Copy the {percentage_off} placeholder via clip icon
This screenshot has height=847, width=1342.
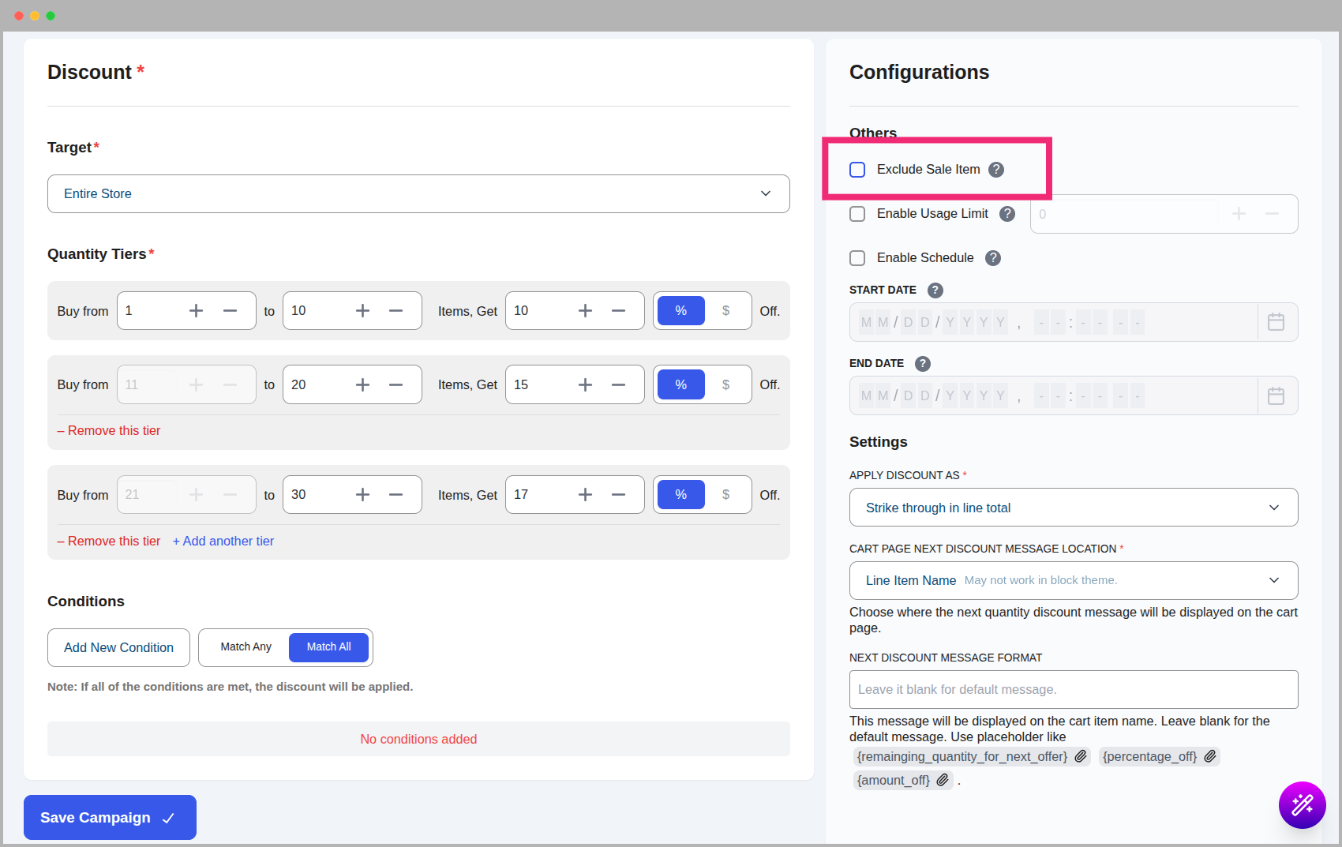tap(1210, 756)
